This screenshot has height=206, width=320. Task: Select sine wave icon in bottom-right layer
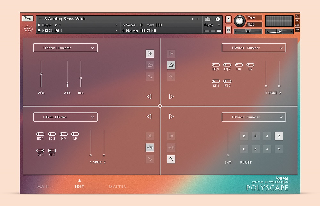171,159
